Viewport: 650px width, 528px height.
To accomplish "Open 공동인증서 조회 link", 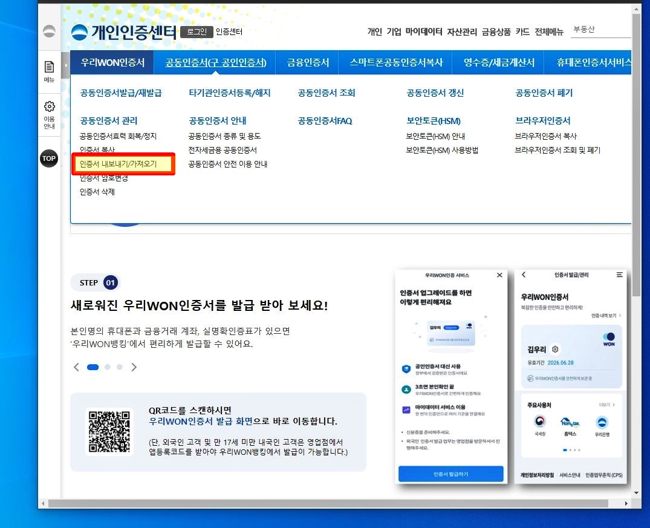I will point(327,93).
